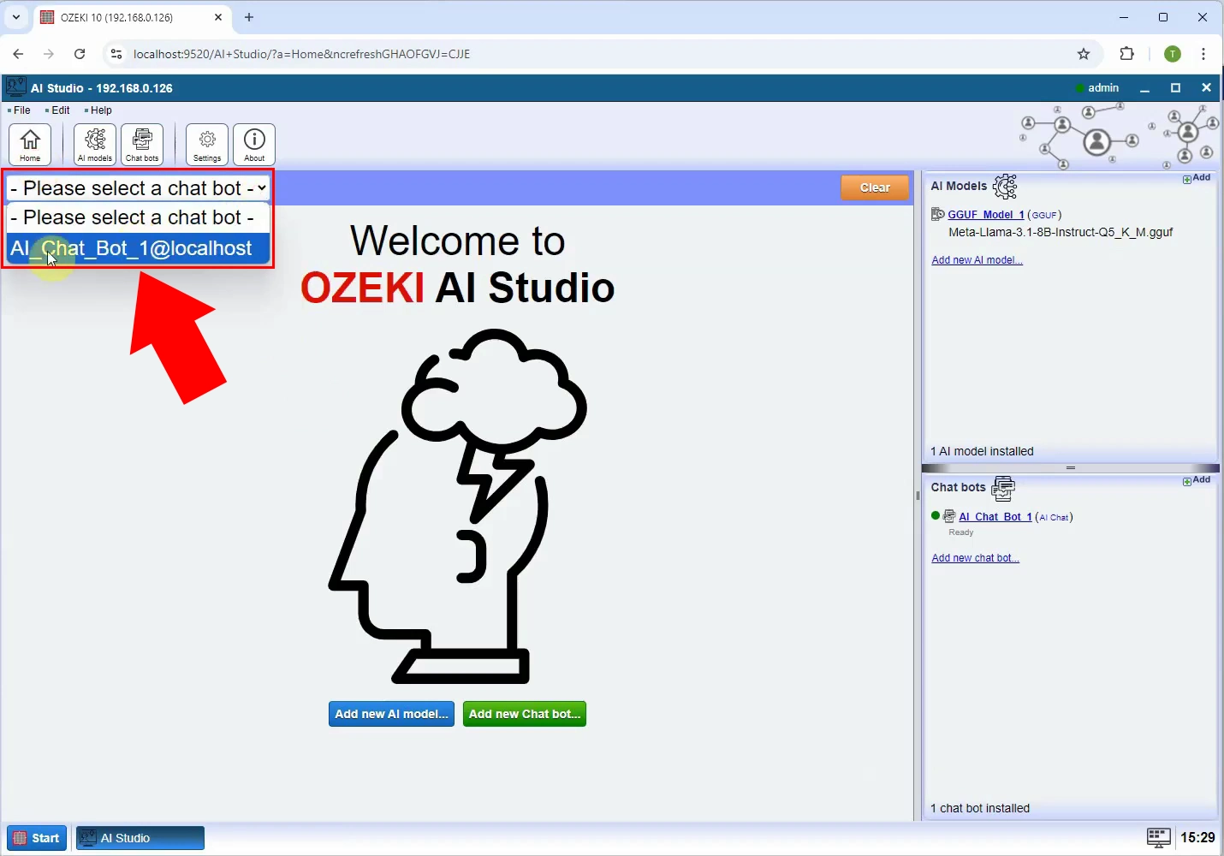
Task: Click the vertical splitter handle beside the right panel
Action: 918,495
